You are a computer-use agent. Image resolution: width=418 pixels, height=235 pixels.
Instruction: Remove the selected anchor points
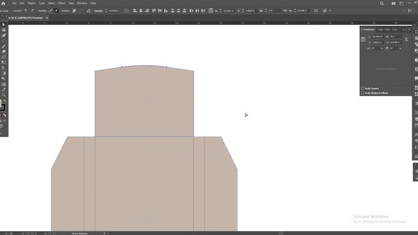coord(74,10)
